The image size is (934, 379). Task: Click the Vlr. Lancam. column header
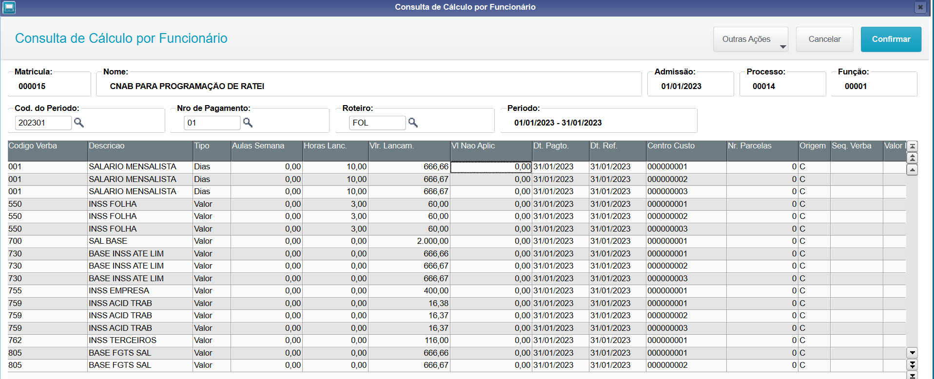coord(409,151)
